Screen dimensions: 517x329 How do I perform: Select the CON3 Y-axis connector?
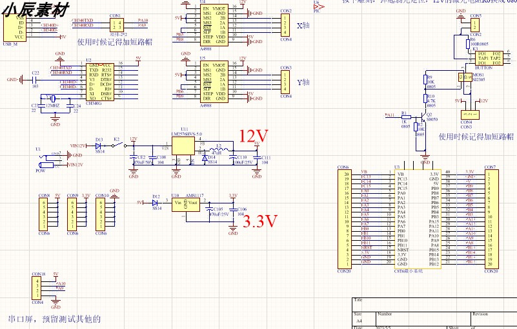click(285, 82)
